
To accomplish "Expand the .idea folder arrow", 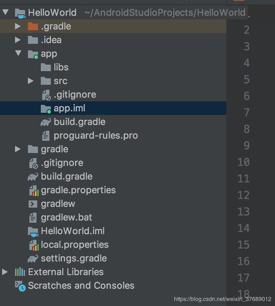I will [18, 40].
